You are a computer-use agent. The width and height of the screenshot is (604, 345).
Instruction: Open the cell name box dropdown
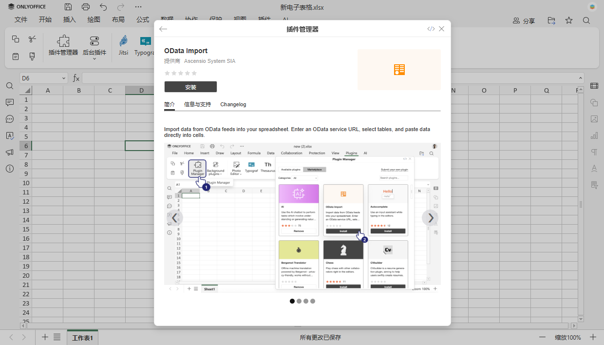[x=64, y=77]
